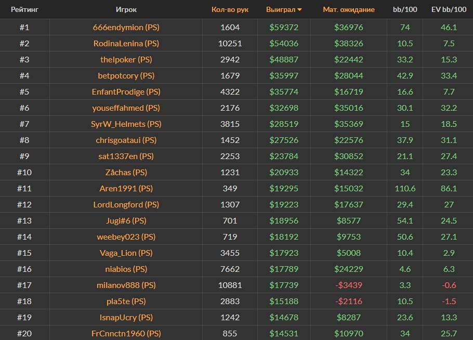The image size is (473, 340).
Task: View EnfantProdige (PS) profile
Action: point(126,91)
